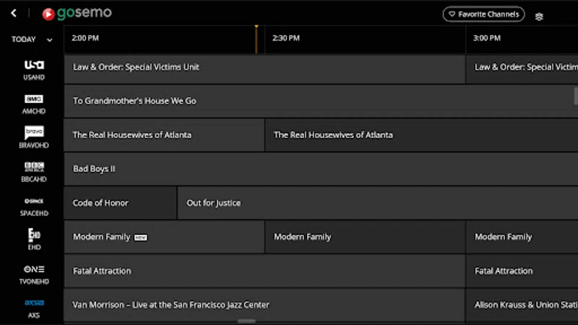Viewport: 578px width, 325px height.
Task: Open Van Morrison Live at San Francisco Jazz Center
Action: [x=264, y=305]
